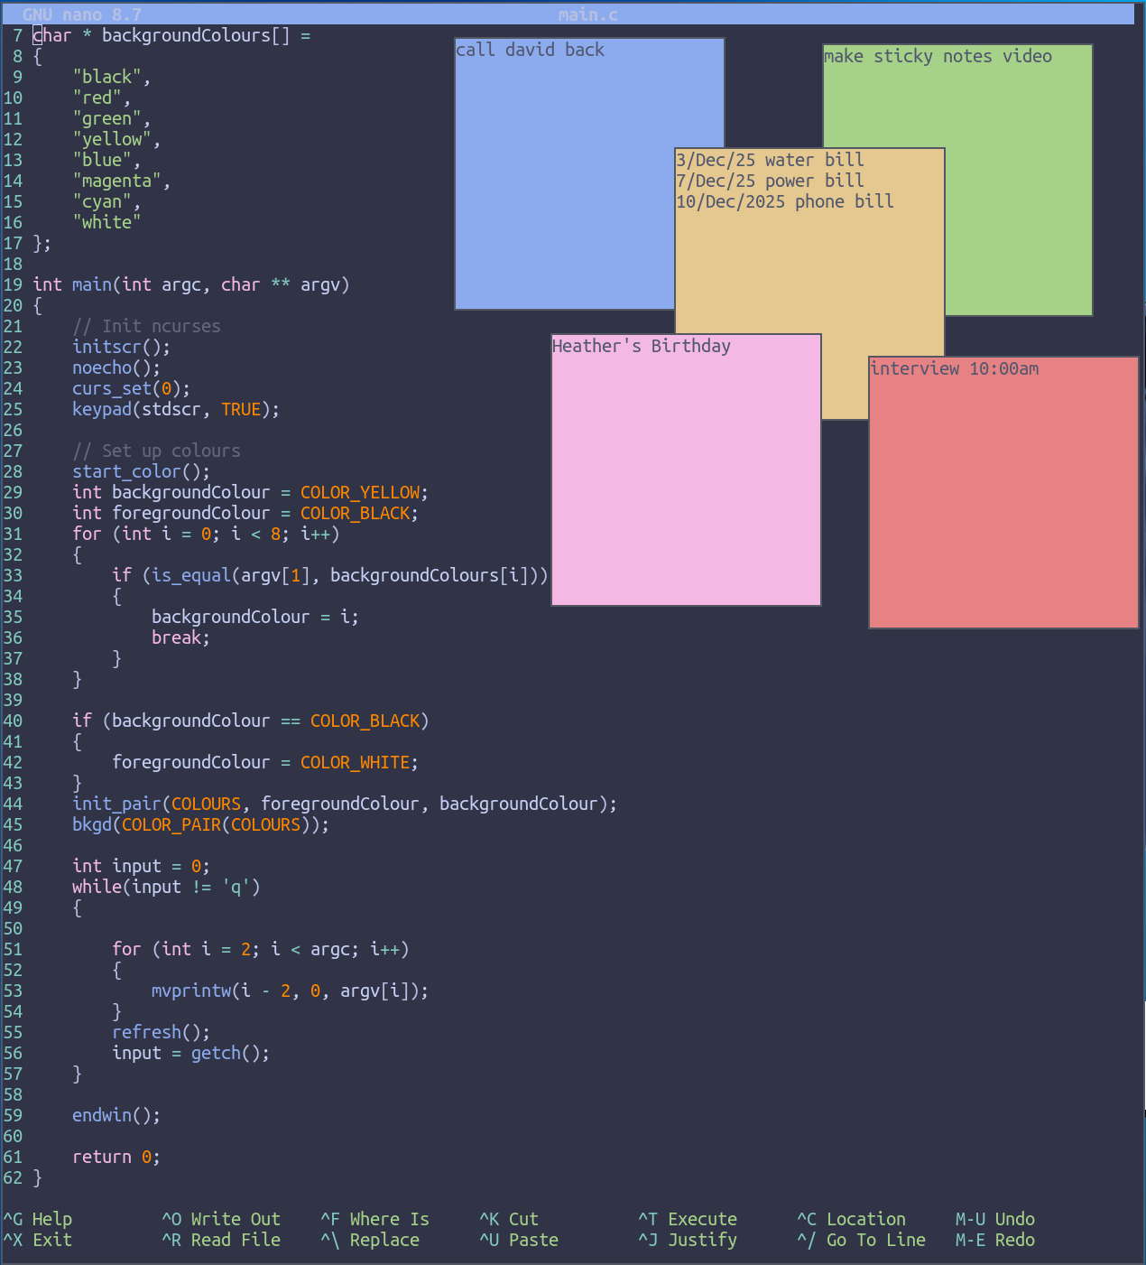Click the ^J Justify shortcut
1146x1265 pixels.
click(x=688, y=1240)
